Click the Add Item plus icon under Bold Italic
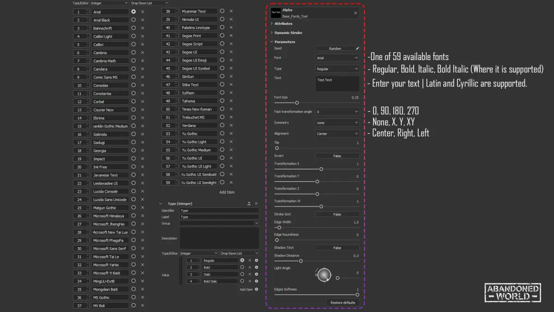 (257, 289)
